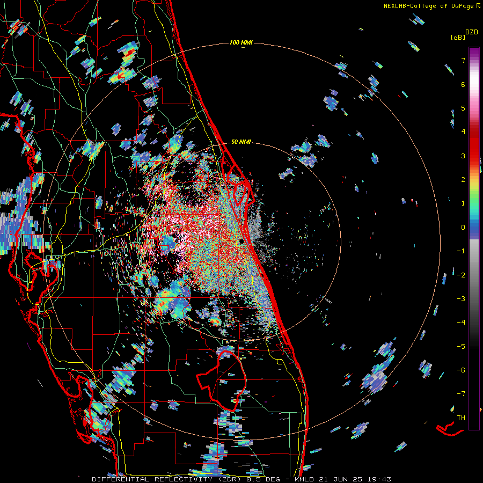Click the KMLB station identifier in caption
483x483 pixels.
(305, 479)
